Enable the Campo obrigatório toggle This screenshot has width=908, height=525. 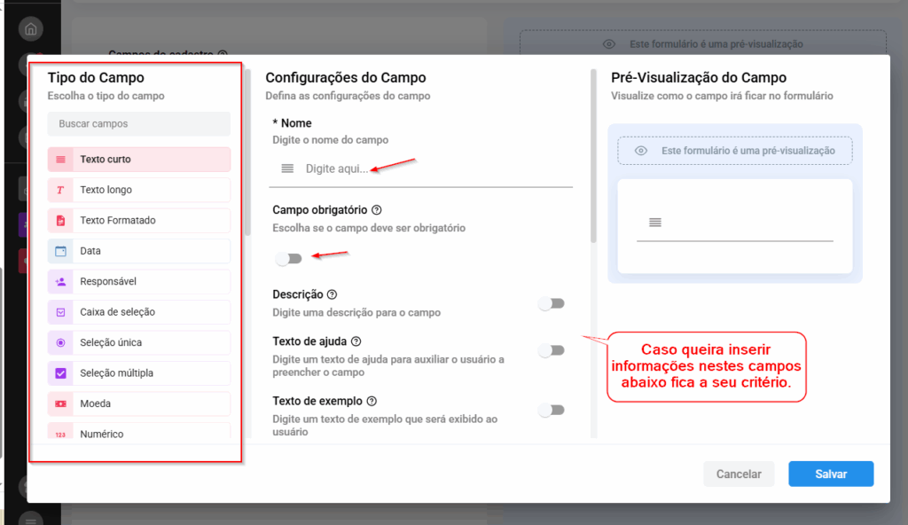point(288,258)
